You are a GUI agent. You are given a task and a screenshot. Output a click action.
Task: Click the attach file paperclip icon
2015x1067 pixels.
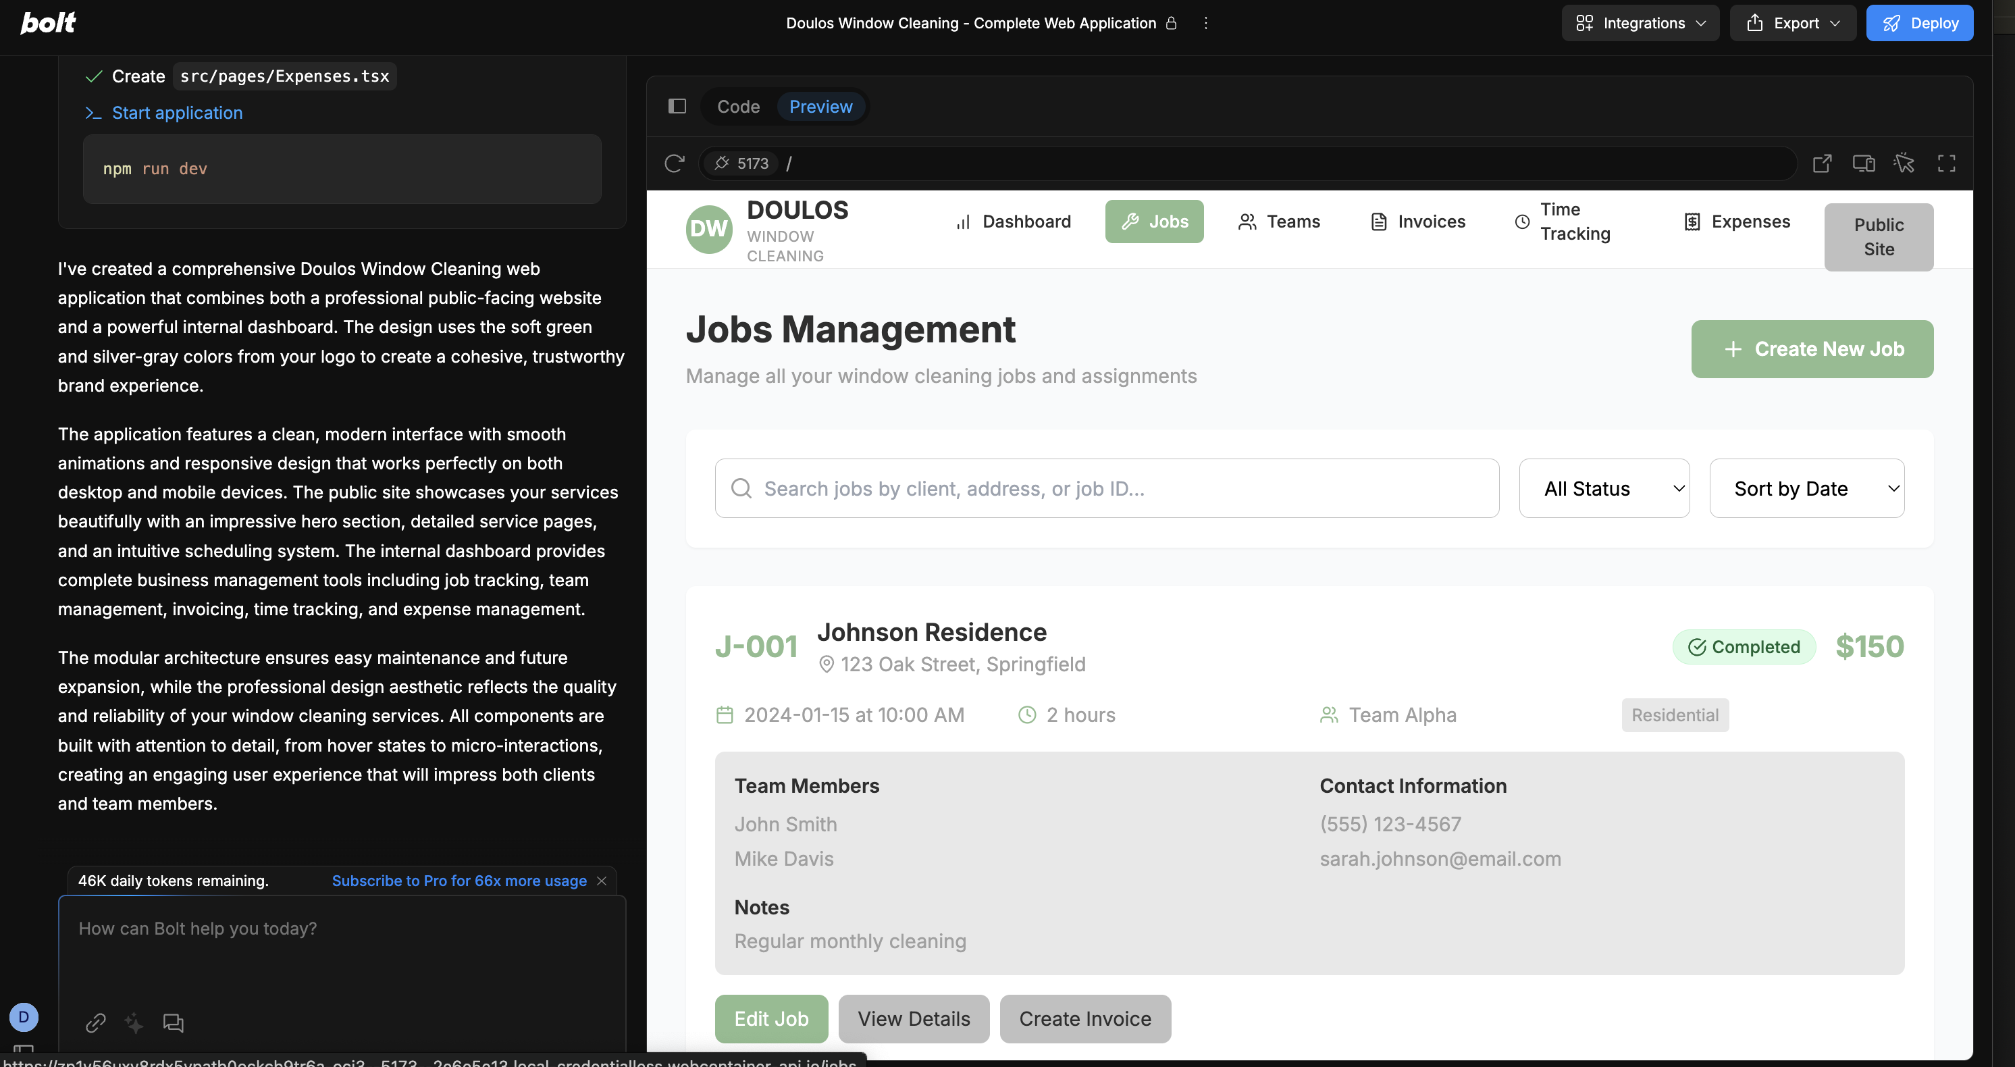coord(95,1022)
